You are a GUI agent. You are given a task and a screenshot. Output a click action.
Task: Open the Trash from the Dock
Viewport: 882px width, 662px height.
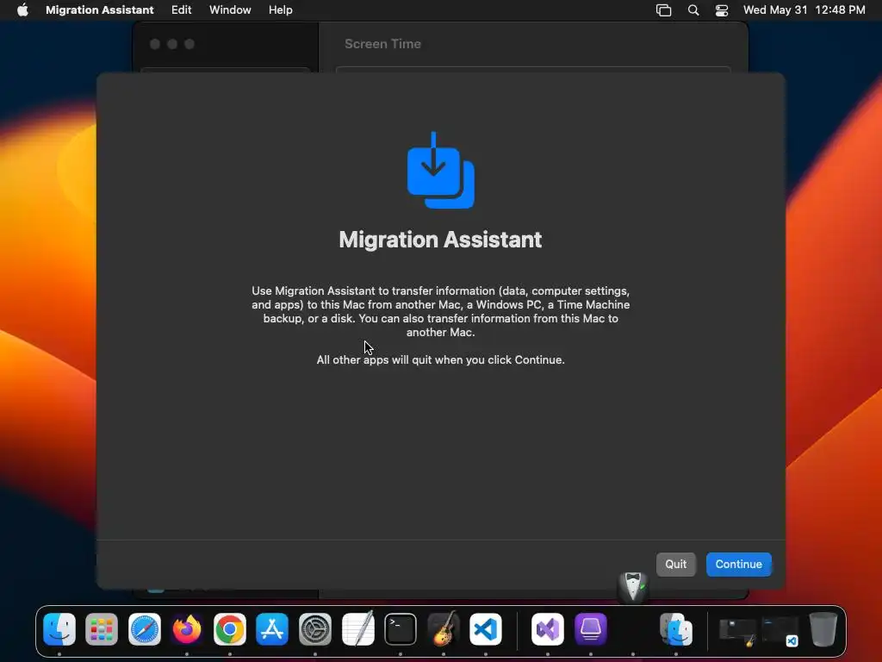coord(823,628)
